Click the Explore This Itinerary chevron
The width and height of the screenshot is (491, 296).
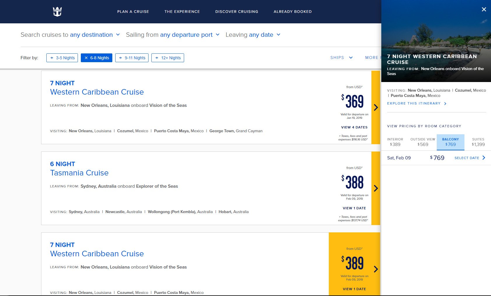point(445,104)
